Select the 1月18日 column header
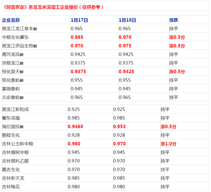The height and width of the screenshot is (192, 211). click(127, 20)
